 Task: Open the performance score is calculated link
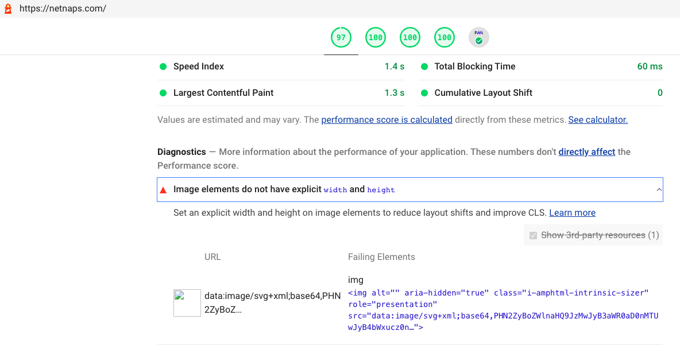pos(387,119)
